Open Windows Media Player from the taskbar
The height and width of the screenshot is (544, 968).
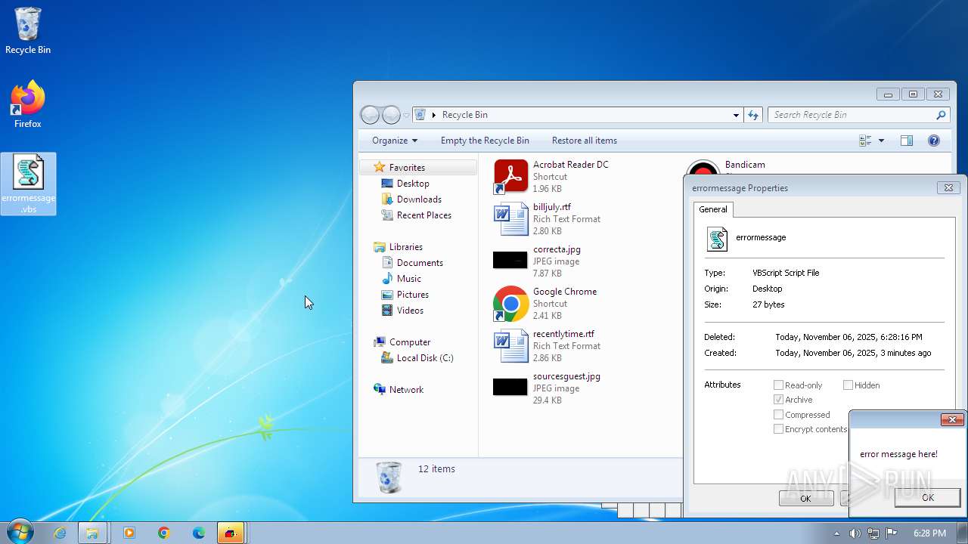tap(129, 533)
